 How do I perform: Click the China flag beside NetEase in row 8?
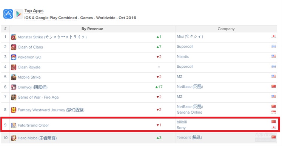[x=273, y=106]
